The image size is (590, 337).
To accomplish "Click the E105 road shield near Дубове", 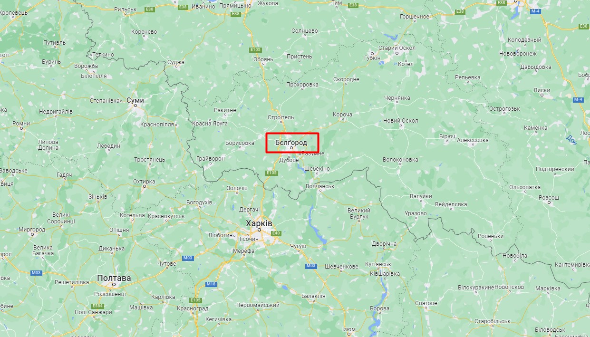I will click(x=271, y=173).
